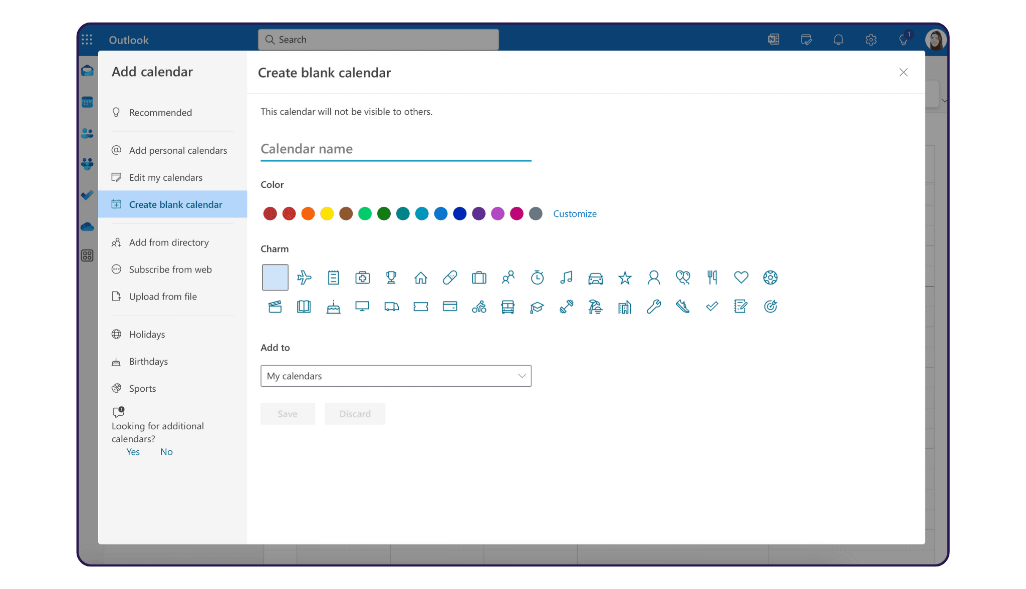The width and height of the screenshot is (1026, 589).
Task: Pick the orange color swatch
Action: (x=308, y=214)
